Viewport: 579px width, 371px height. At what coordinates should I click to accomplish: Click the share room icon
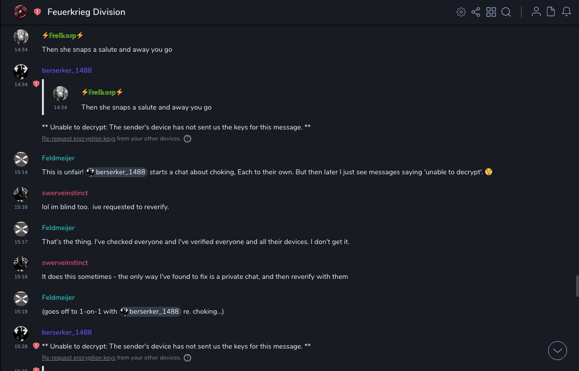click(476, 12)
